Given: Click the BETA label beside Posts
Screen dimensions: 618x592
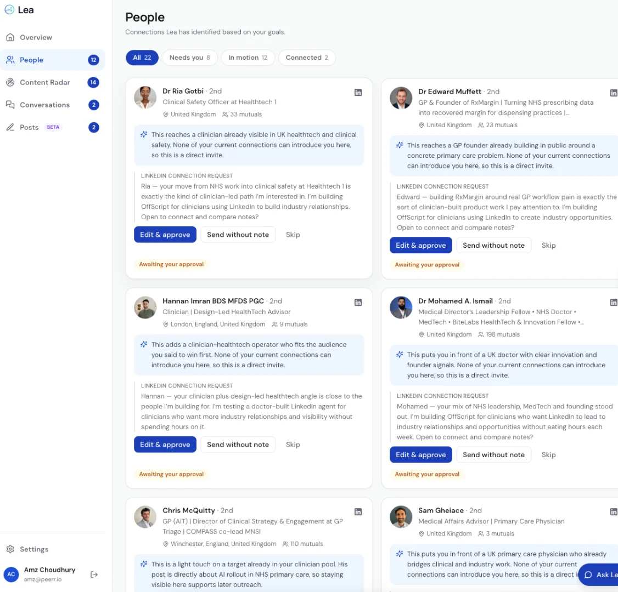Looking at the screenshot, I should click(x=53, y=127).
